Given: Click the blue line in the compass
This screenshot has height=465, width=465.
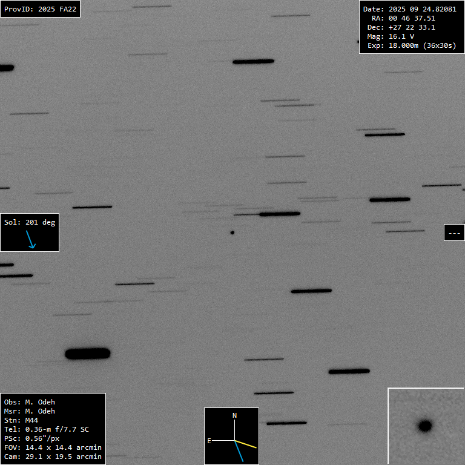Looking at the screenshot, I should (239, 451).
